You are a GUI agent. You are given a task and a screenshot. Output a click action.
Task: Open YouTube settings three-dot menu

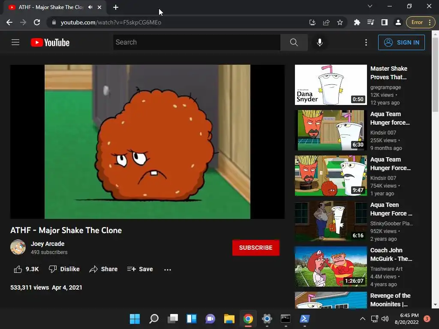(x=366, y=42)
